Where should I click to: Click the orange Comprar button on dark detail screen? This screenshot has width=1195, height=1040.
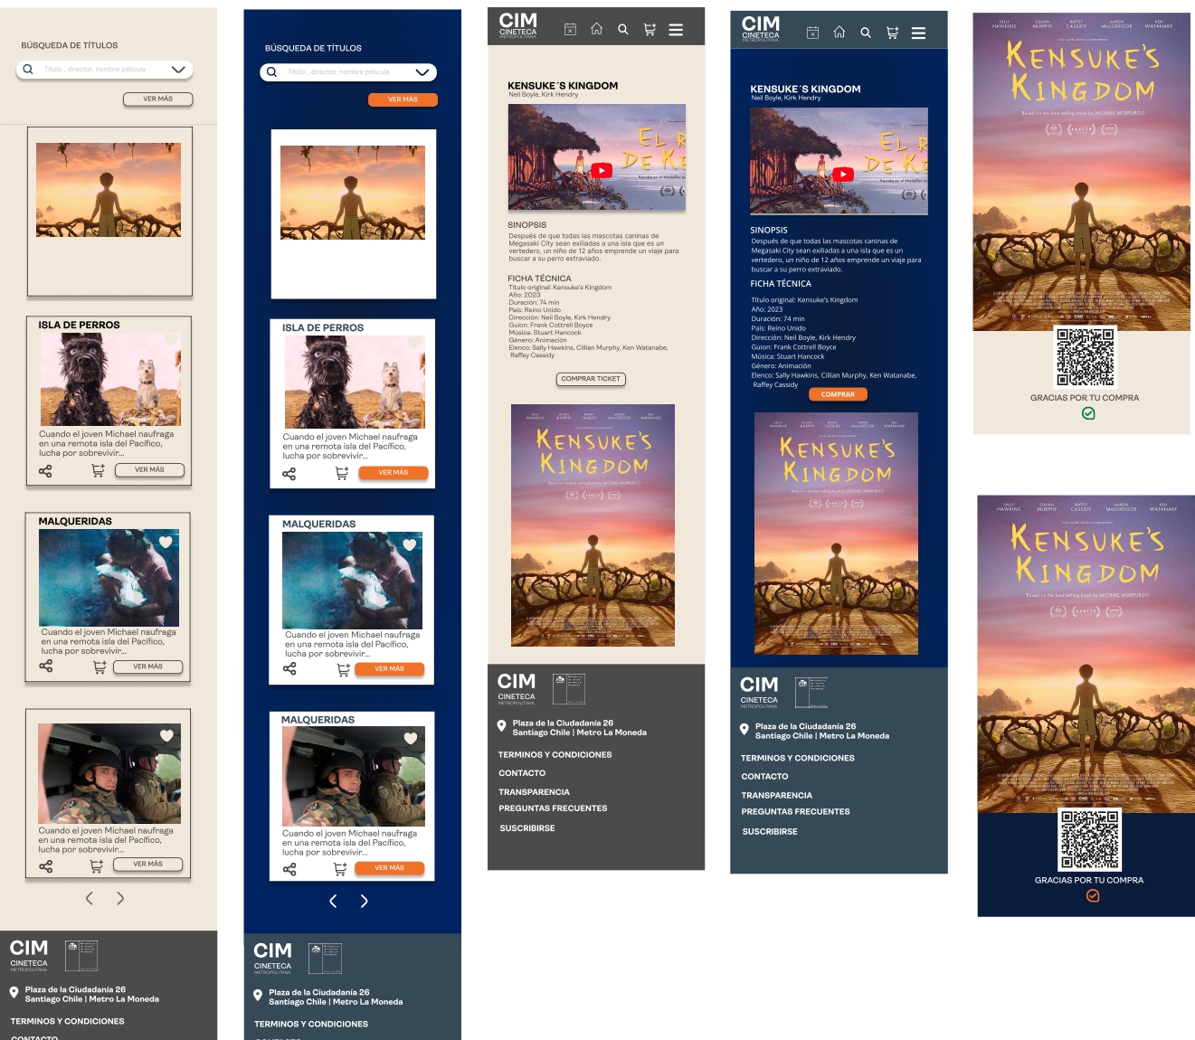[x=838, y=394]
